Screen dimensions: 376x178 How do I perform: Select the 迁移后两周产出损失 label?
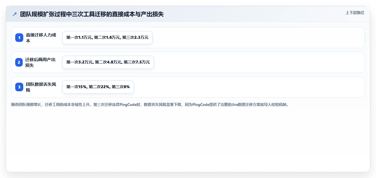pos(41,62)
